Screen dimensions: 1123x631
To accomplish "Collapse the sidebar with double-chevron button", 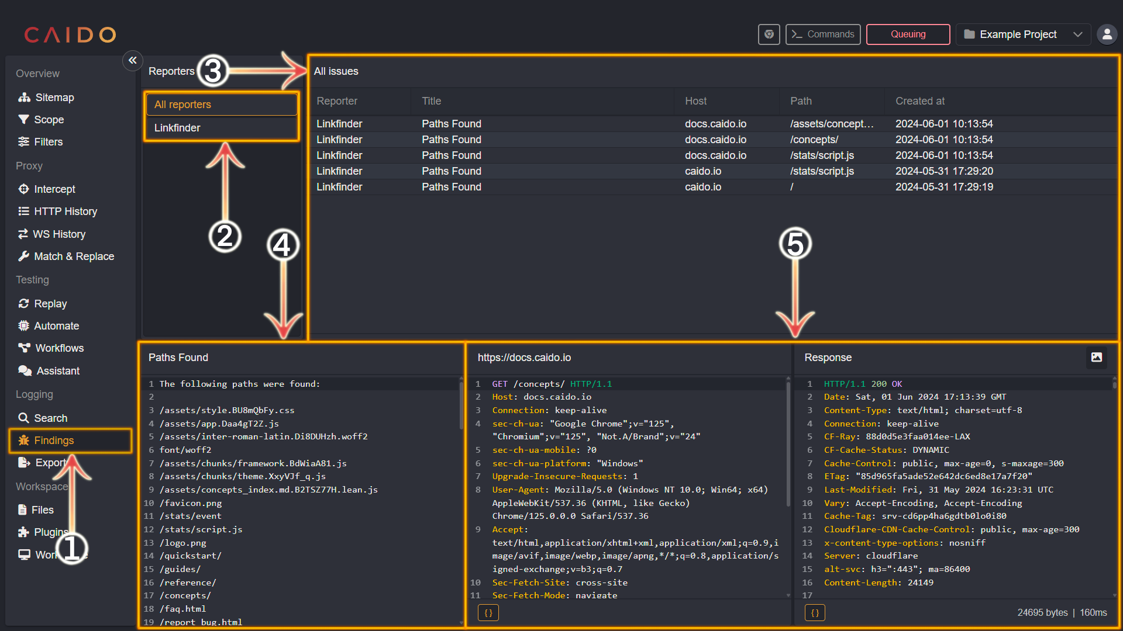I will (133, 60).
